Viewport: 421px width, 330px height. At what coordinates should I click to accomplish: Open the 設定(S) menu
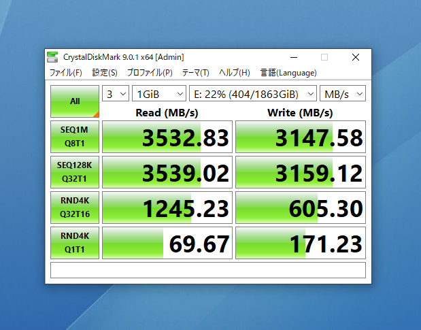(105, 73)
